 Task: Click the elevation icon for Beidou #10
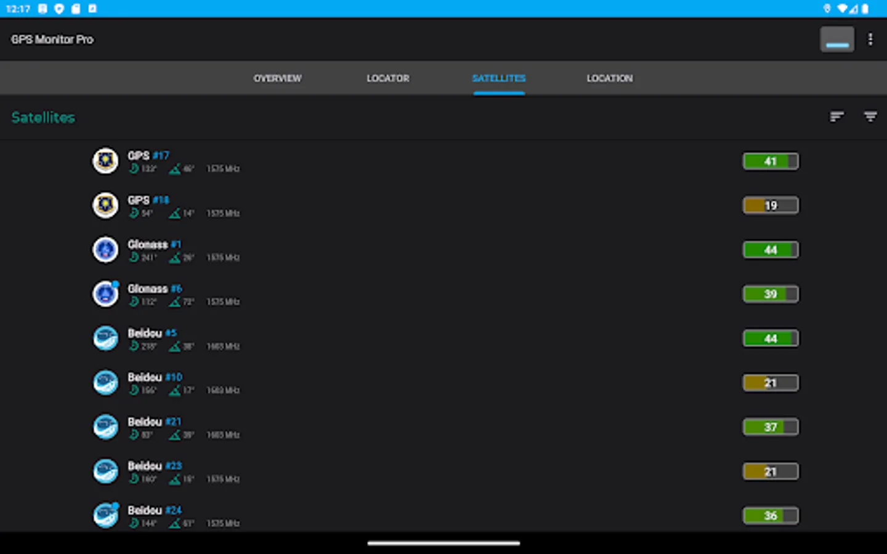[x=175, y=390]
